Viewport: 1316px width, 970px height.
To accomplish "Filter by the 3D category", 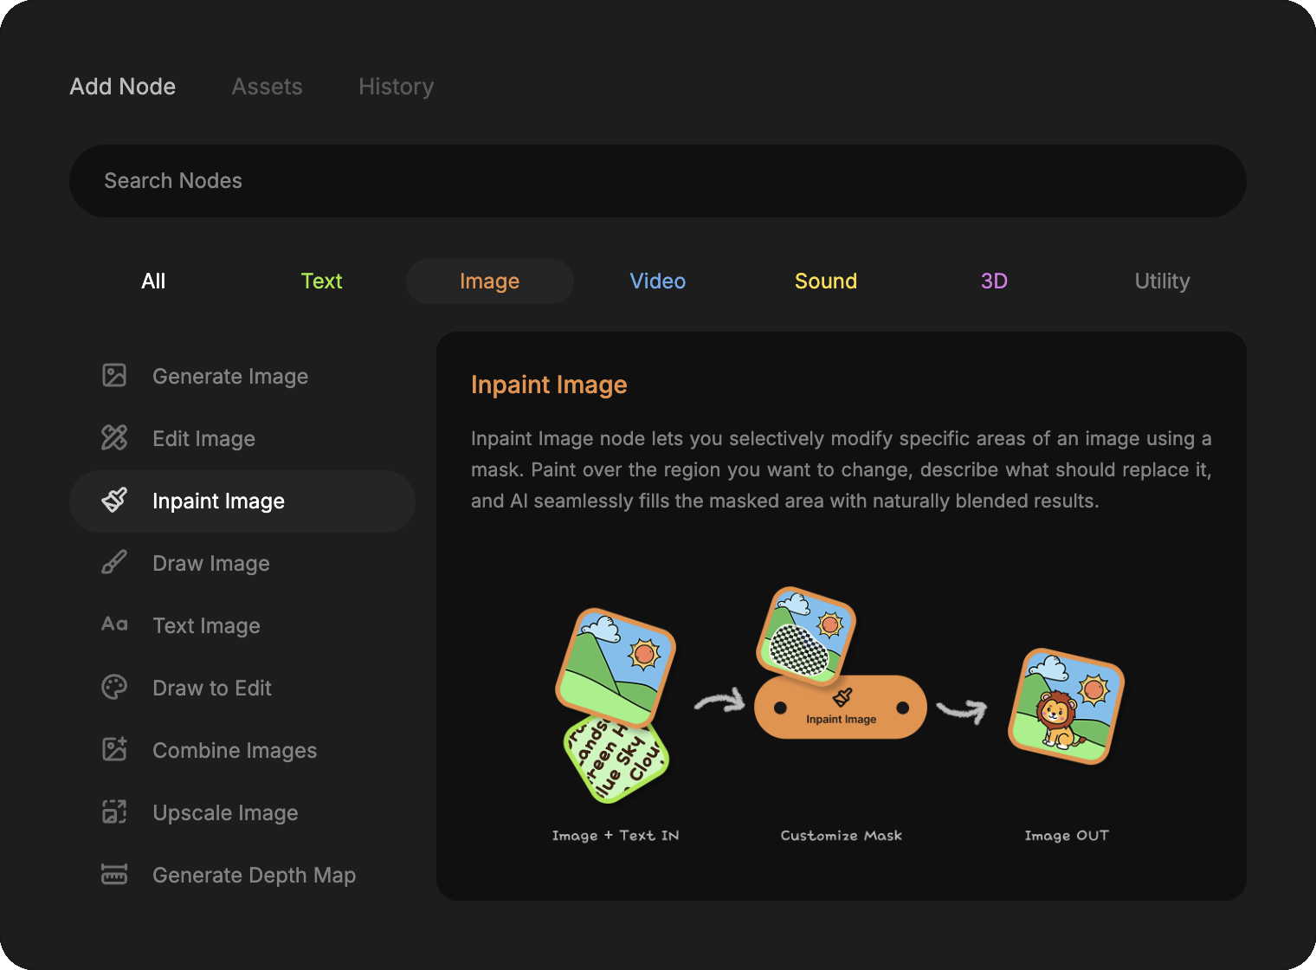I will tap(994, 281).
